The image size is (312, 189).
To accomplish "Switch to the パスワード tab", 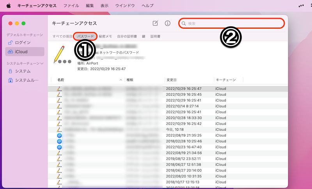I will tap(85, 36).
